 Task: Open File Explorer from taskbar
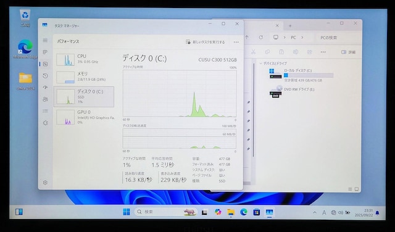(x=231, y=212)
